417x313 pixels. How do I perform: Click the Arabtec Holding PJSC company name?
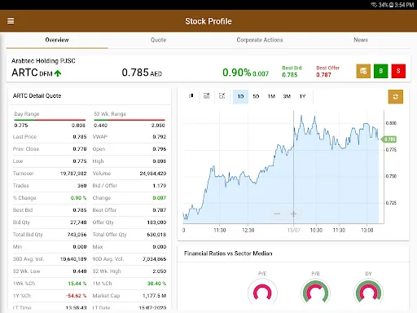43,61
